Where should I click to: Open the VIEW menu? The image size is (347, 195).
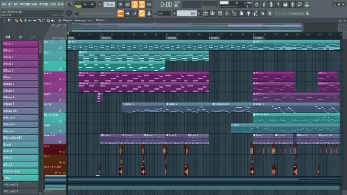(34, 5)
